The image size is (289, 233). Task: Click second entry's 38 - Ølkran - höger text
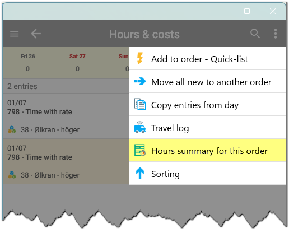[50, 175]
